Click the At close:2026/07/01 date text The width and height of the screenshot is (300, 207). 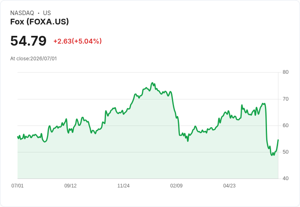tap(33, 59)
